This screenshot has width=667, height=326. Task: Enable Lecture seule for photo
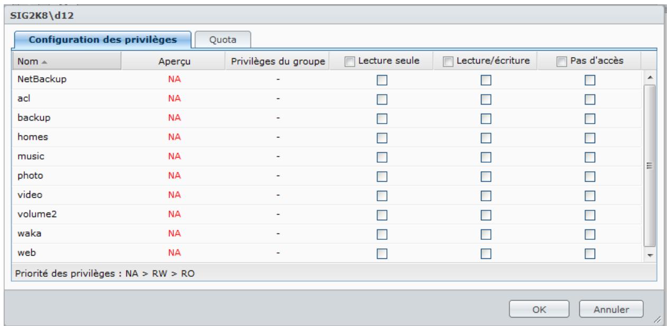[x=382, y=176]
